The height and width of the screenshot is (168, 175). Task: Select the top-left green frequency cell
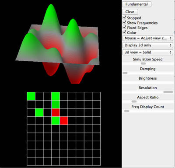(x=31, y=96)
